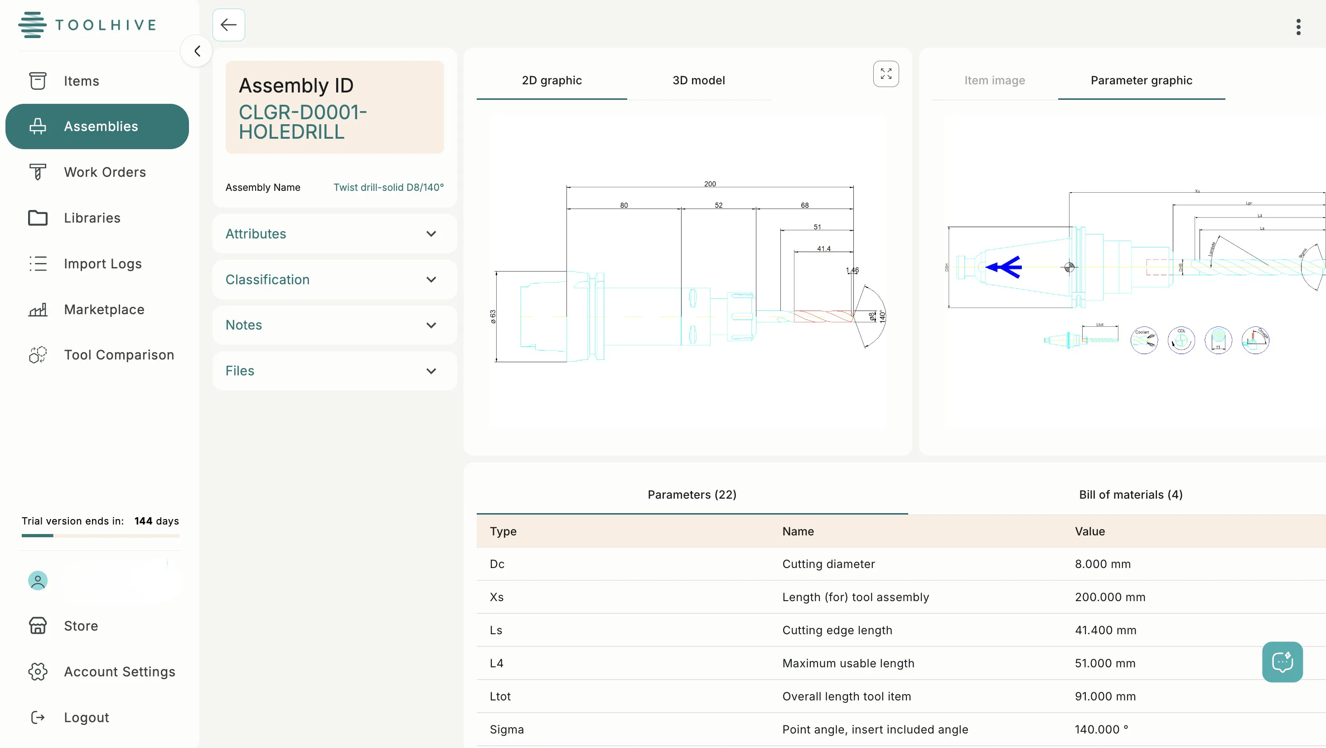This screenshot has height=748, width=1326.
Task: Switch to the Item image tab
Action: 994,80
